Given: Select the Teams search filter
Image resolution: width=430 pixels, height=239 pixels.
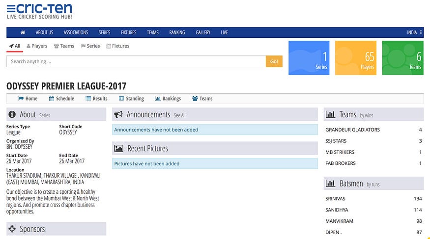Looking at the screenshot, I should click(x=64, y=46).
